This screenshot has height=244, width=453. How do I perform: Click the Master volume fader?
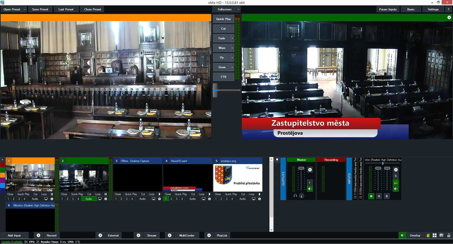click(301, 168)
